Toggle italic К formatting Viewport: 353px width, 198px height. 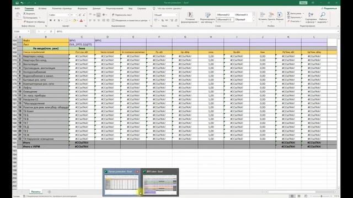(x=55, y=20)
